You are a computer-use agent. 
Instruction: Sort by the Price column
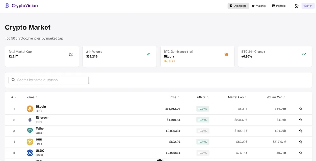(174, 97)
